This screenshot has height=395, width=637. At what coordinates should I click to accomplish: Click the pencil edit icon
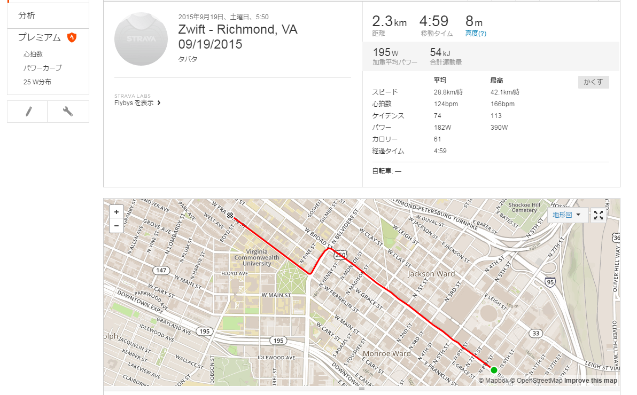point(28,112)
